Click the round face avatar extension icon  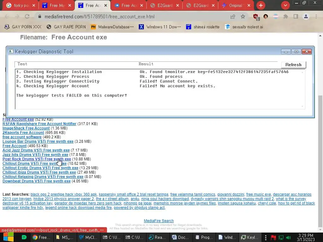click(x=266, y=16)
